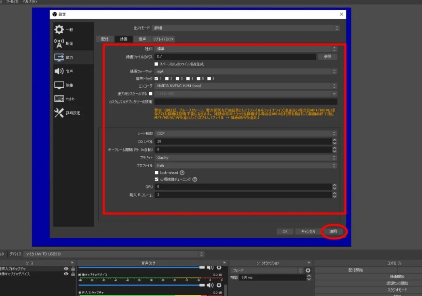Open the 一般 (General) settings gear icon
Image resolution: width=422 pixels, height=296 pixels.
pyautogui.click(x=59, y=29)
